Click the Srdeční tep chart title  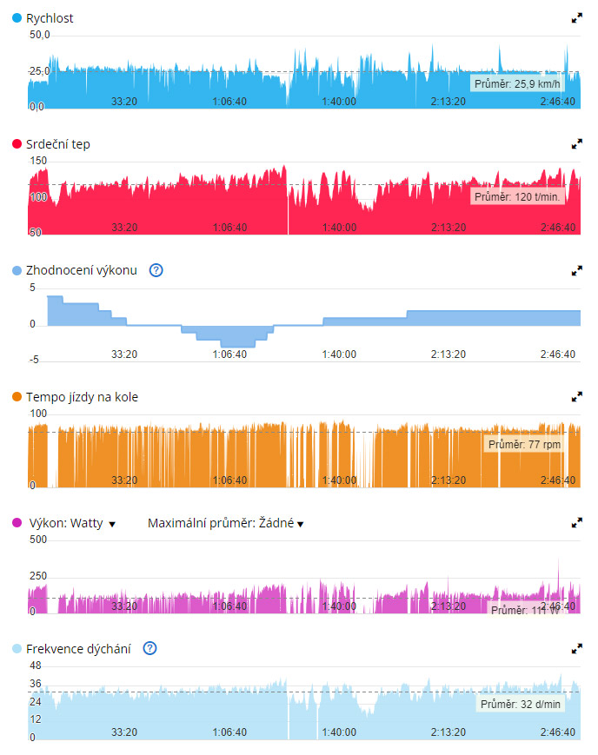click(x=58, y=144)
